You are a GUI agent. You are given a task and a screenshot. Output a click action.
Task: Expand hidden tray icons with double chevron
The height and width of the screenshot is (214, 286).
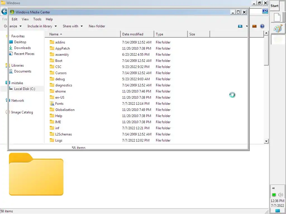pyautogui.click(x=273, y=188)
